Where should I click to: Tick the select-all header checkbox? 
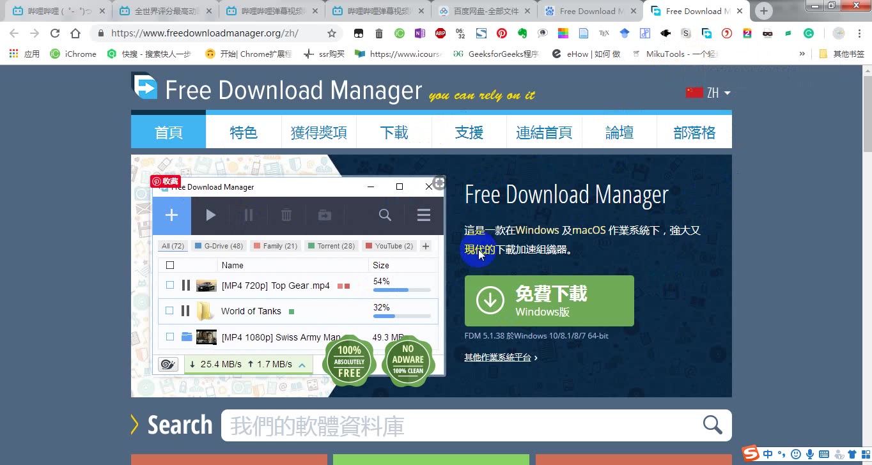170,265
